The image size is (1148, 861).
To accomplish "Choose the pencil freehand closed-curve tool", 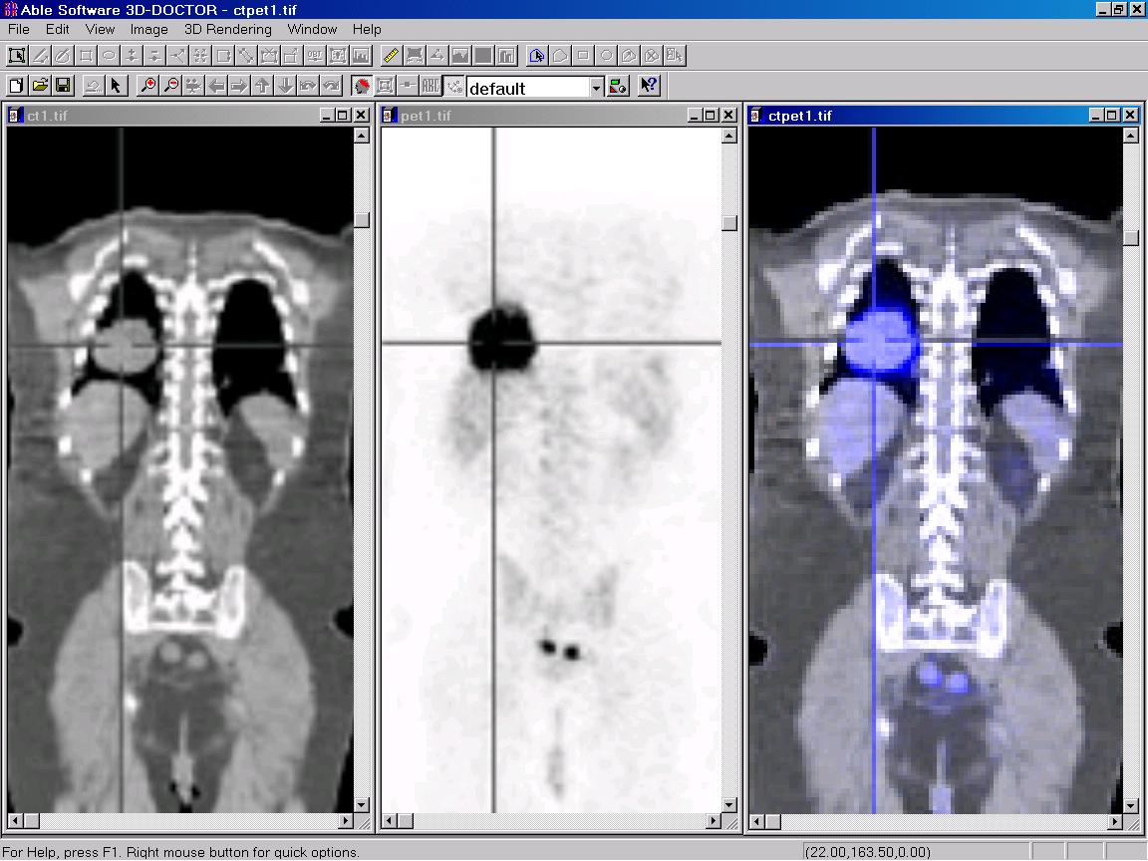I will pyautogui.click(x=62, y=56).
